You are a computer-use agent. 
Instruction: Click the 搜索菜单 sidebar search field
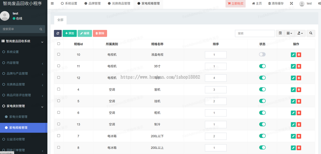tap(20, 29)
